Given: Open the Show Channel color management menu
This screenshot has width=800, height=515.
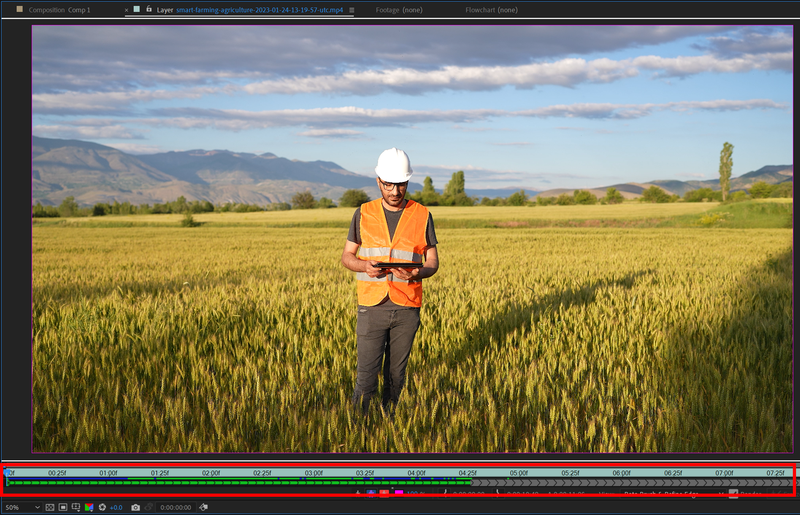Looking at the screenshot, I should pyautogui.click(x=89, y=507).
